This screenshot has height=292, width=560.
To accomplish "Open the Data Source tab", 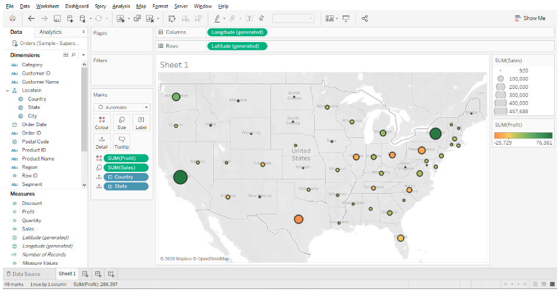I will tap(24, 274).
